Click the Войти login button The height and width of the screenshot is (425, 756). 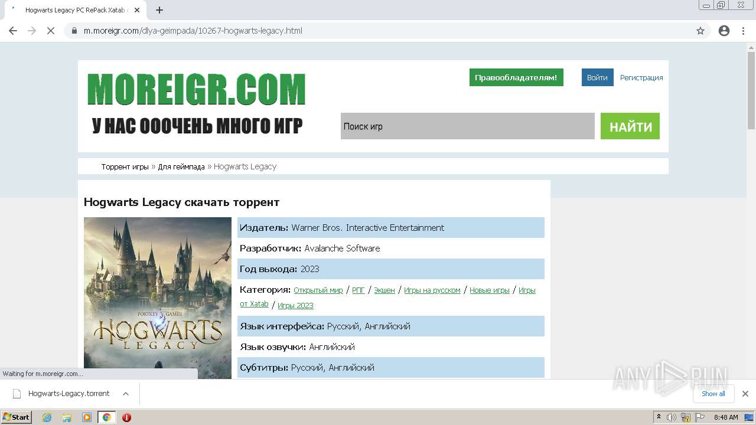597,77
